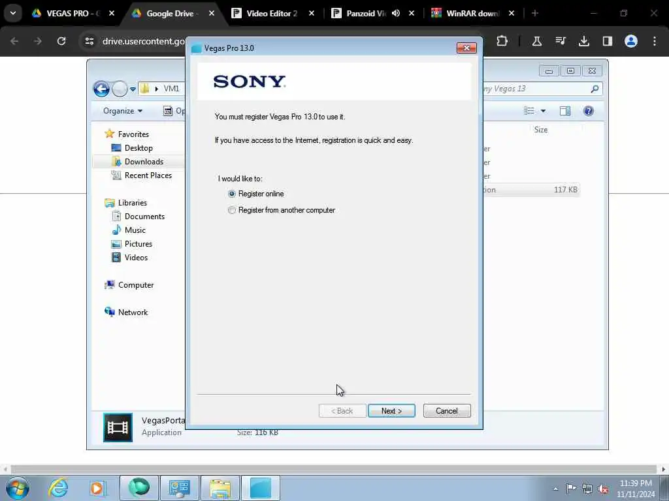Click Explorer back arrow button
The image size is (669, 501).
[101, 89]
